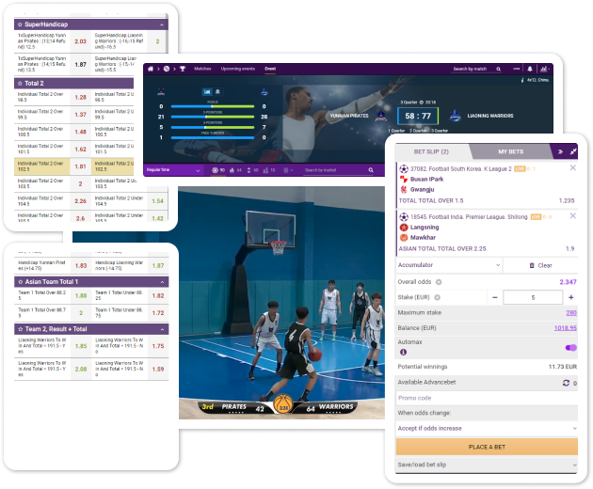Select the Event tab
This screenshot has width=593, height=489.
click(x=270, y=69)
